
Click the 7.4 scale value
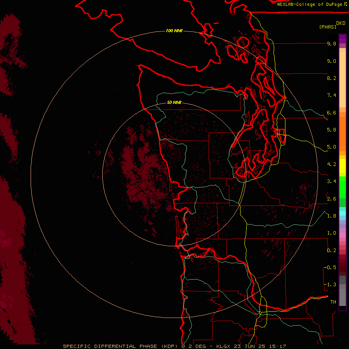[x=332, y=95]
